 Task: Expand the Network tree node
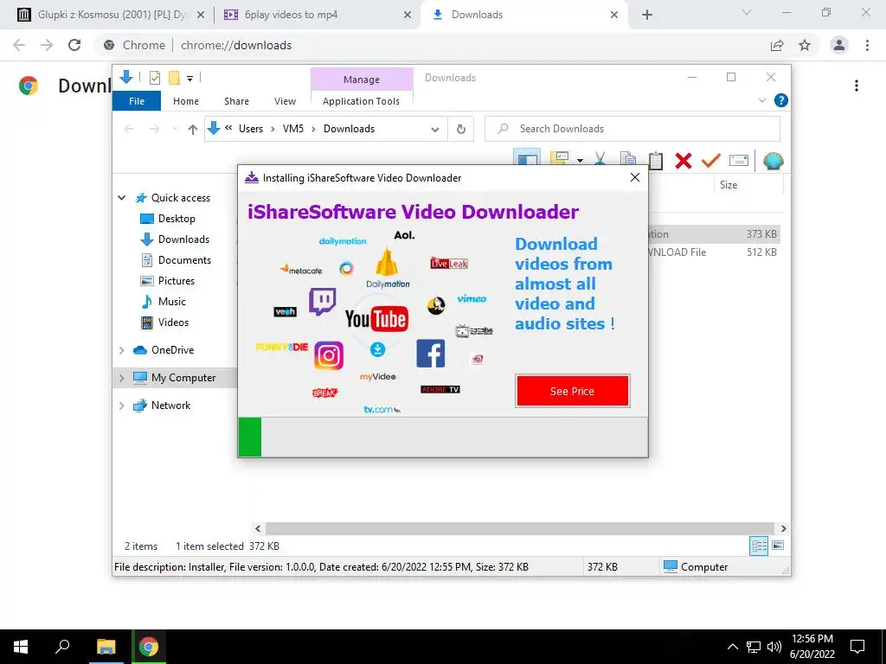coord(121,406)
